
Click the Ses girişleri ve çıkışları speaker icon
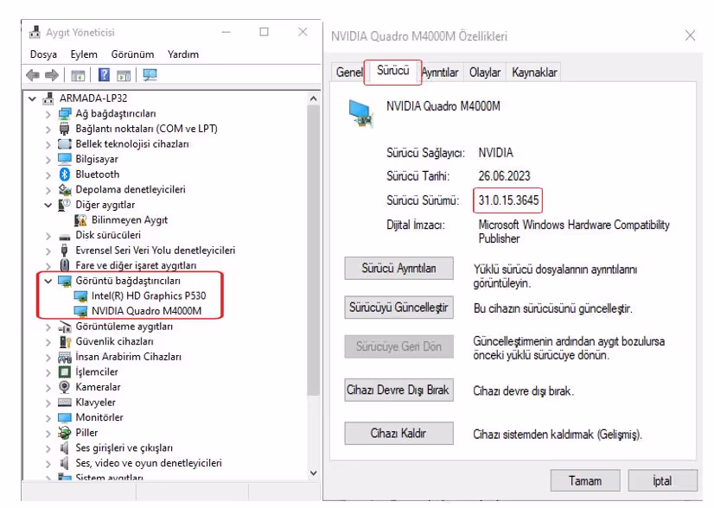[x=65, y=448]
